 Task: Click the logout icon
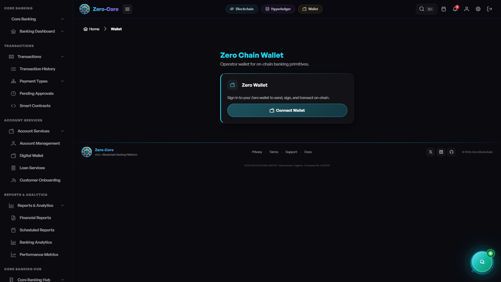tap(490, 9)
